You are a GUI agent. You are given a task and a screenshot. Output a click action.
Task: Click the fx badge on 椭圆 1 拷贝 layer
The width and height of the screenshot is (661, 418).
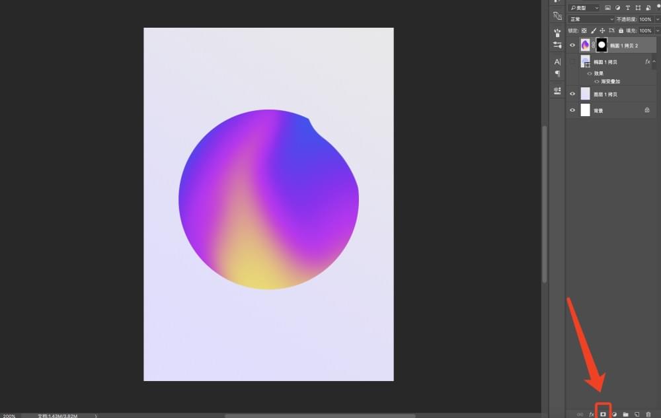click(x=646, y=61)
